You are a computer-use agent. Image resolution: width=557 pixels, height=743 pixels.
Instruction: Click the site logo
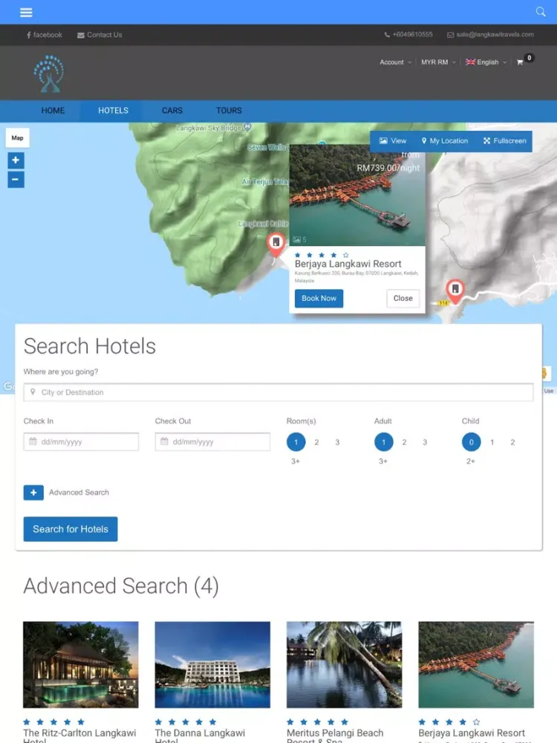(49, 74)
